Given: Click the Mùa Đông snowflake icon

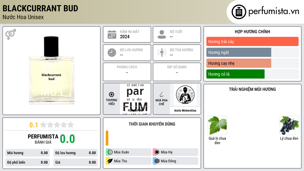Looking at the screenshot, I should point(157,161).
